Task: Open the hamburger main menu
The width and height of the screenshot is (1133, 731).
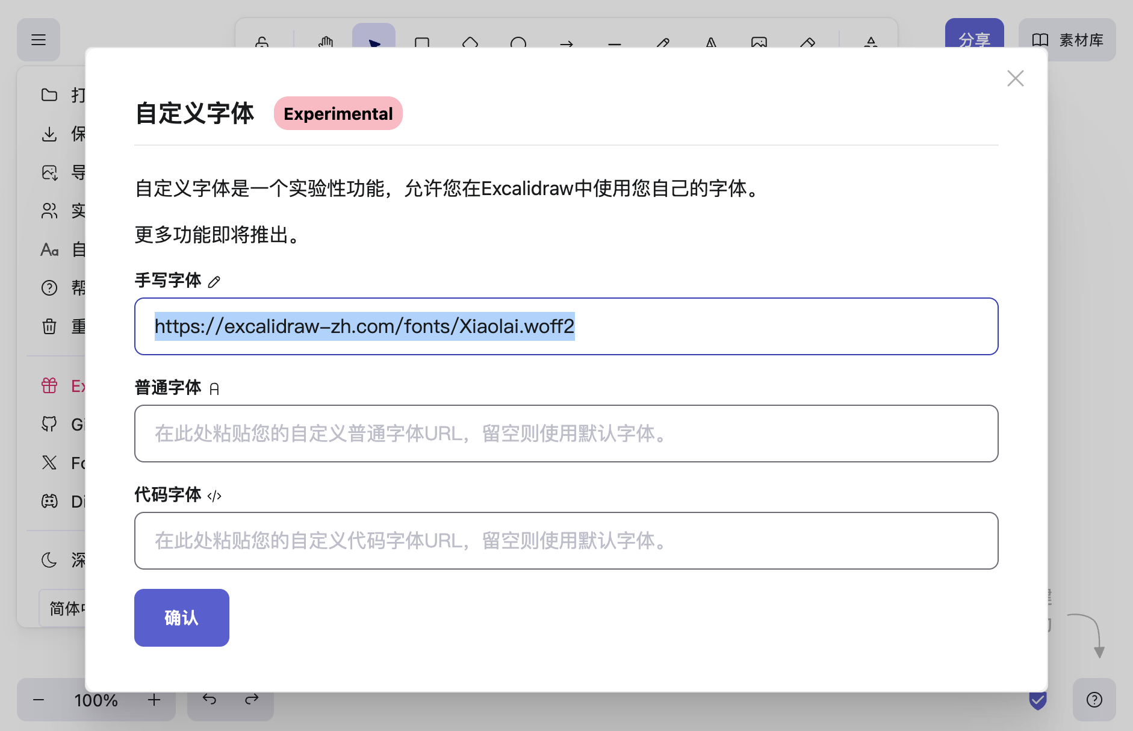Action: (39, 40)
